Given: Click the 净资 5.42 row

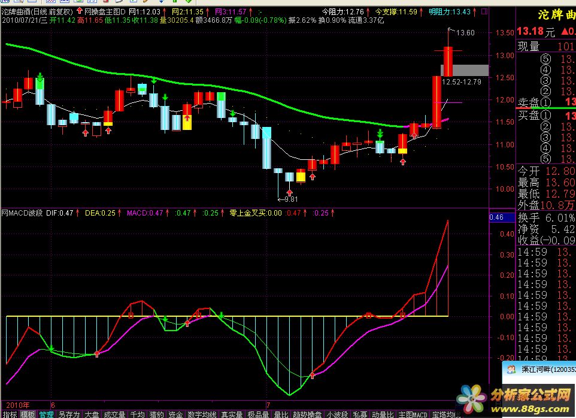Looking at the screenshot, I should click(546, 229).
